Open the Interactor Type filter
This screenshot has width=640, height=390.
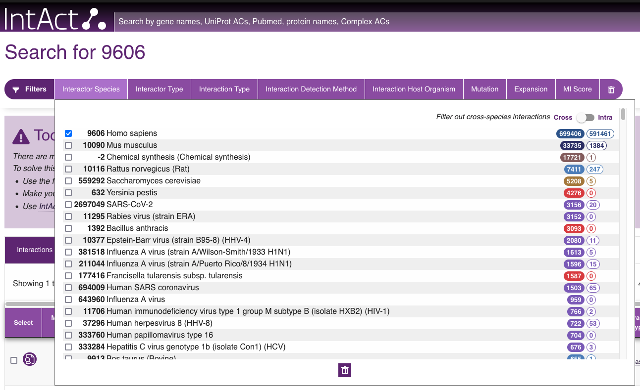click(160, 89)
